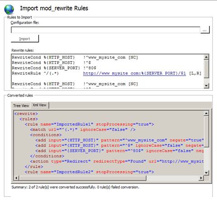Click the up arrow in the Rewrite rules scrollbar
The image size is (217, 201).
click(206, 57)
